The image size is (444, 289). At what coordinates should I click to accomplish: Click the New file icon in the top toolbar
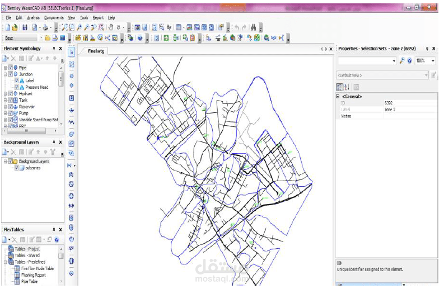[8, 27]
